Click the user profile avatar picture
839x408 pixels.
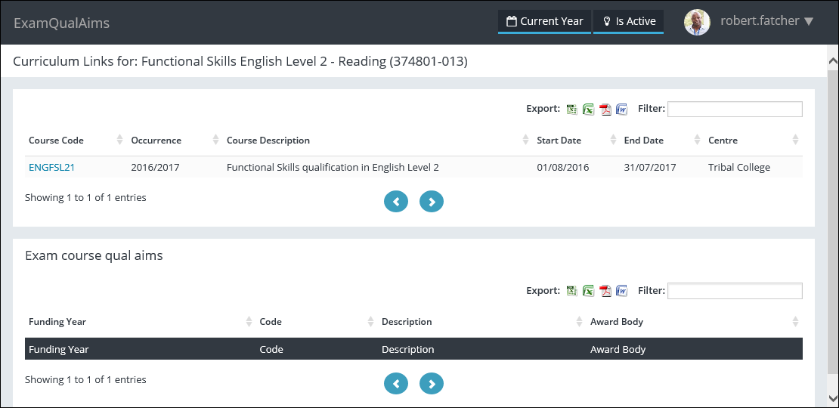pos(697,22)
